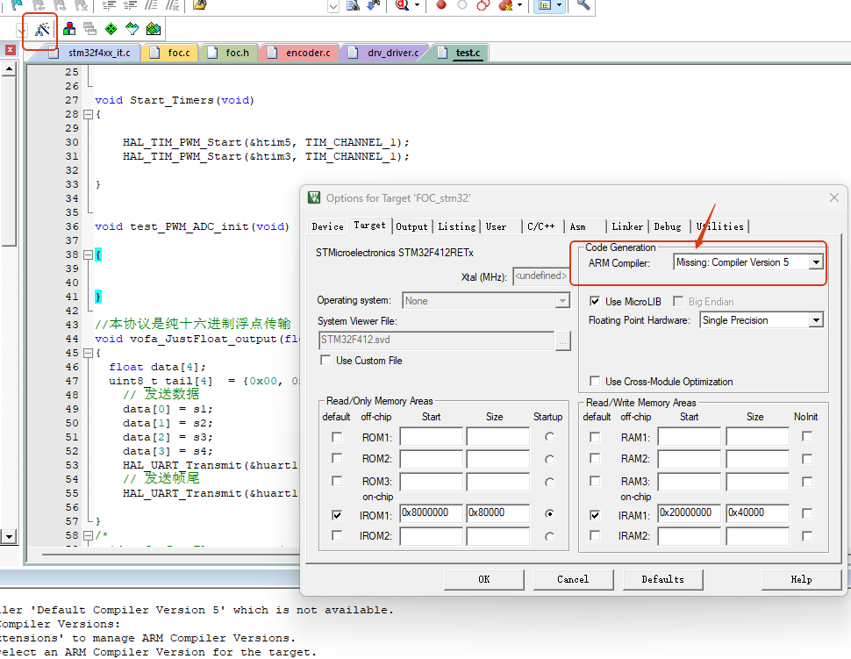
Task: Click indent selected lines icon
Action: tap(109, 5)
